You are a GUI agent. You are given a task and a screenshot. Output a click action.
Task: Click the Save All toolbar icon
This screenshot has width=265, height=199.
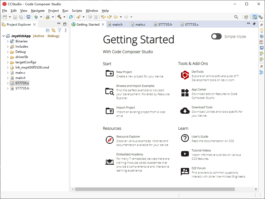[x=21, y=17]
